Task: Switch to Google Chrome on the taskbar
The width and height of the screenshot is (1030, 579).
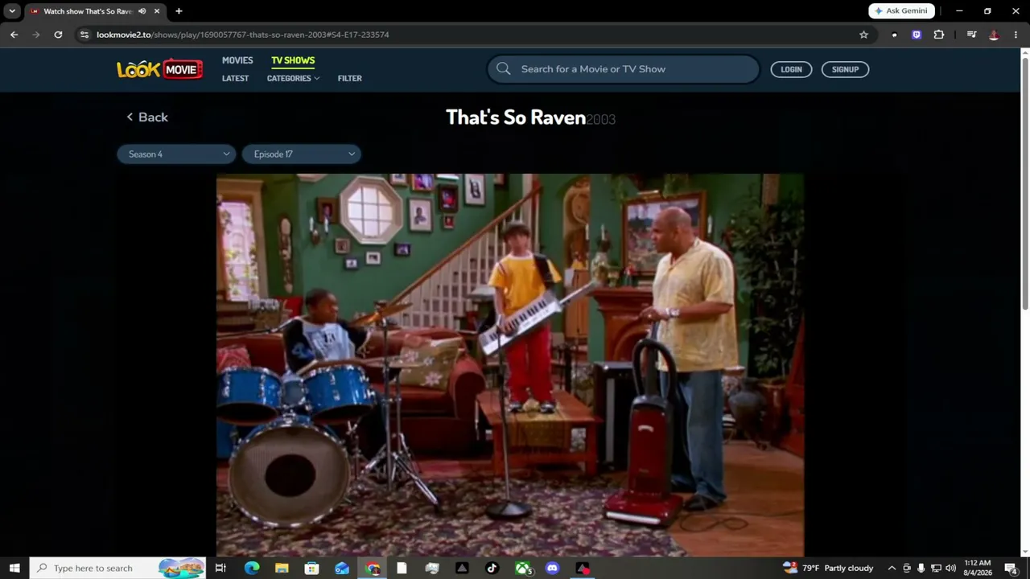Action: (x=373, y=568)
